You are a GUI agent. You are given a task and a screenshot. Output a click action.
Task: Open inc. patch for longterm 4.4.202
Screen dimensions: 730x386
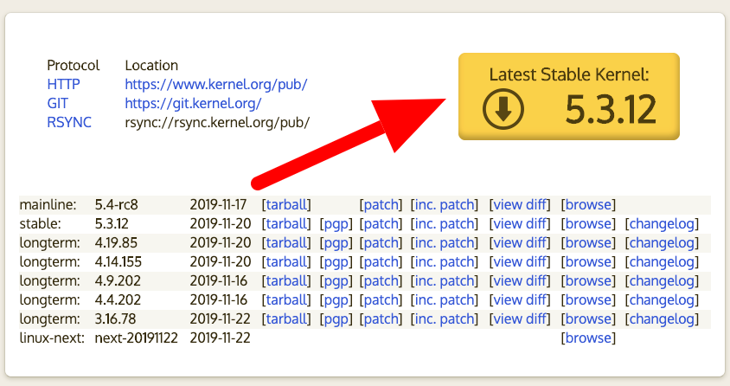pos(445,300)
